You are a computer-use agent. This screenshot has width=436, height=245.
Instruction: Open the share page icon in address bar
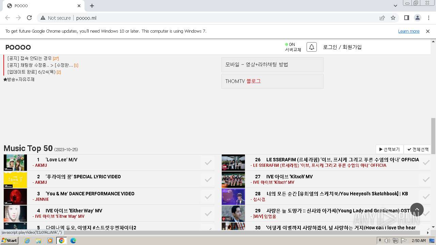click(382, 18)
